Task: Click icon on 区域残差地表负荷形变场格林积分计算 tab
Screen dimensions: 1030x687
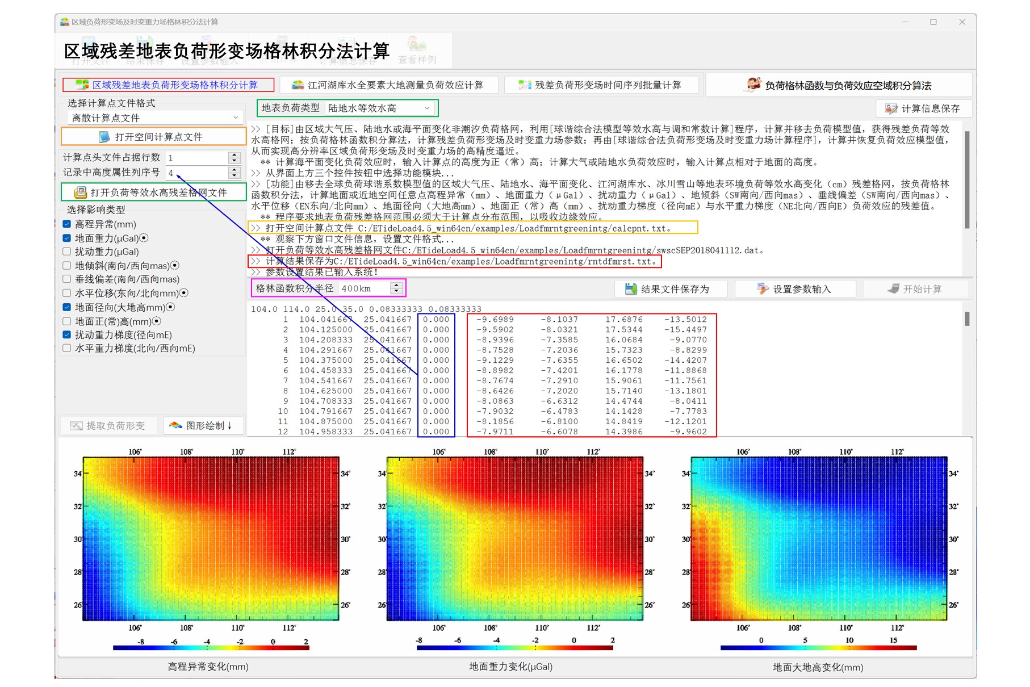Action: 83,85
